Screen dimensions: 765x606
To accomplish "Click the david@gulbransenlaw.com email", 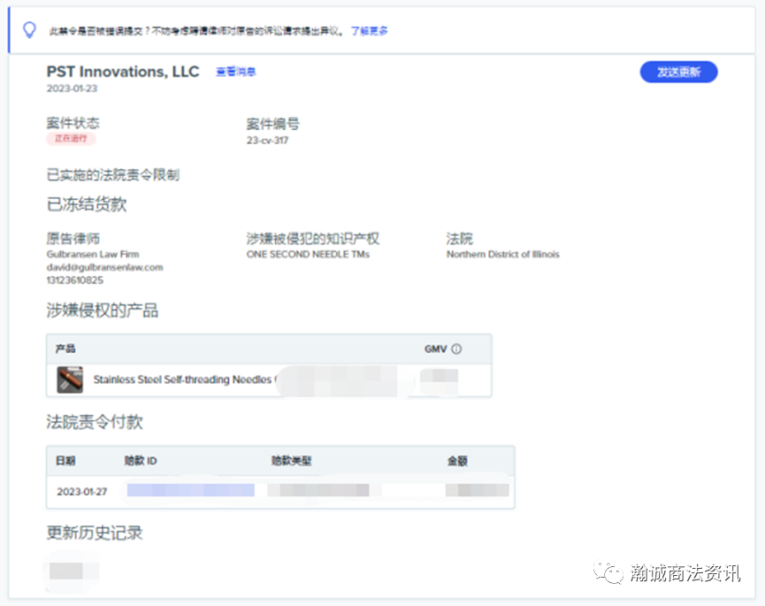I will pyautogui.click(x=105, y=267).
